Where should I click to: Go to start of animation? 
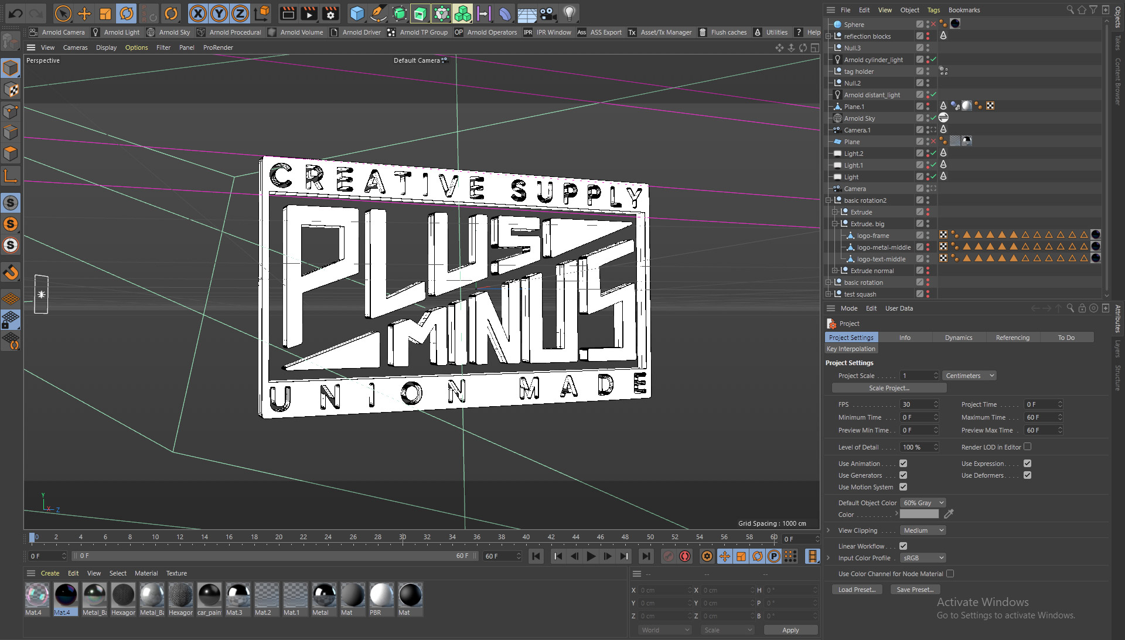(x=536, y=556)
